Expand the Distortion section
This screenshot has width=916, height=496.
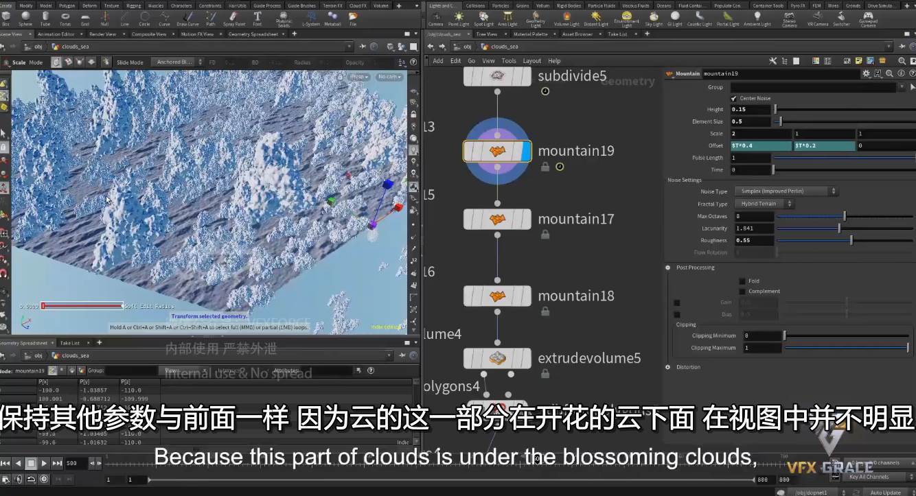tap(668, 367)
